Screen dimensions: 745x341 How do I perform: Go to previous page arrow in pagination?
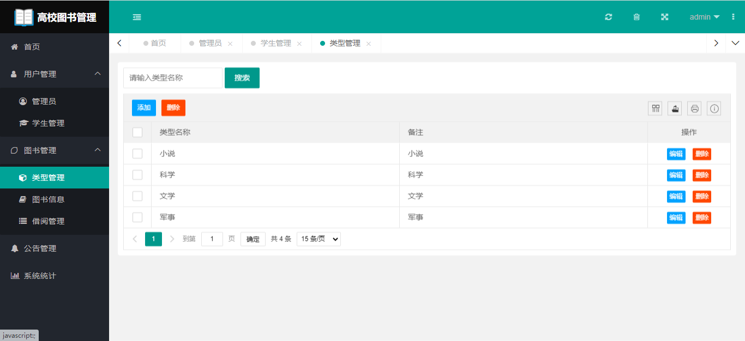coord(135,239)
